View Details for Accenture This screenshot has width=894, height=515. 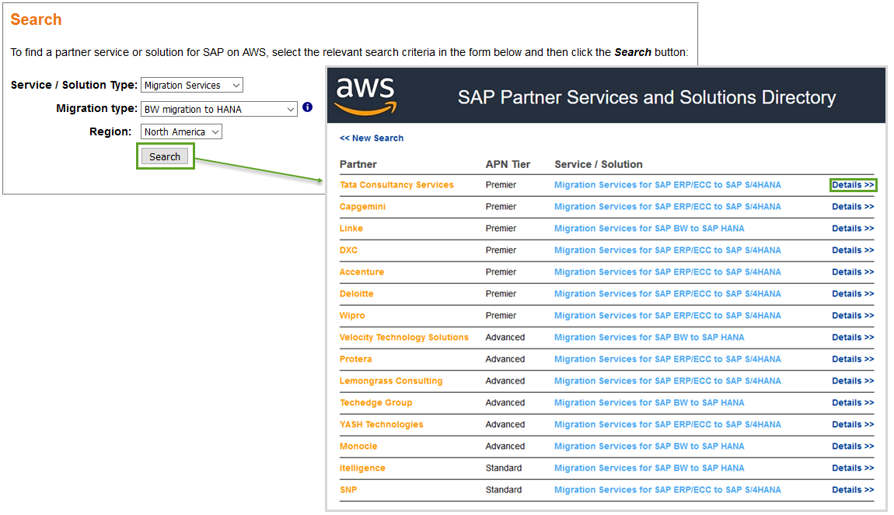click(853, 272)
